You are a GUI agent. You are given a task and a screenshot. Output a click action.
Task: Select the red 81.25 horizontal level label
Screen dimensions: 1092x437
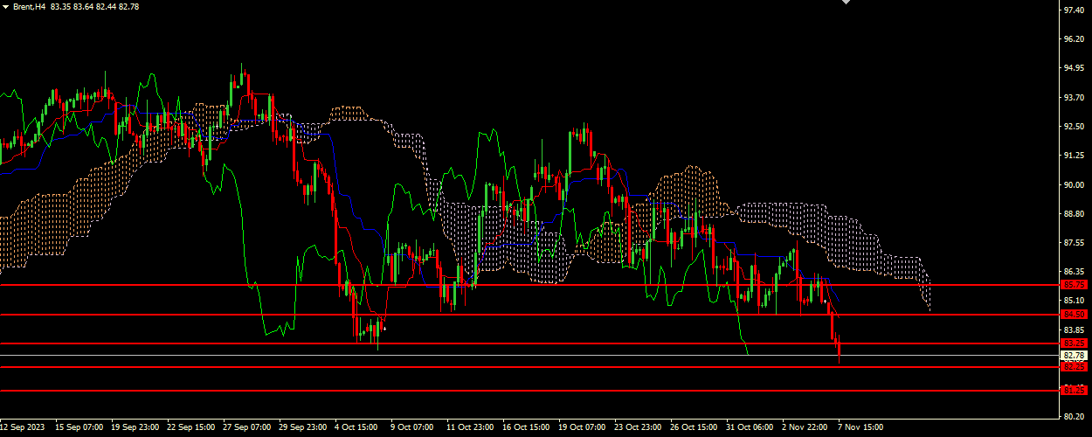click(x=1074, y=390)
